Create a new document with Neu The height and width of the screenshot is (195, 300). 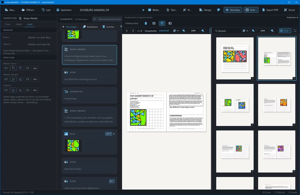point(10,10)
